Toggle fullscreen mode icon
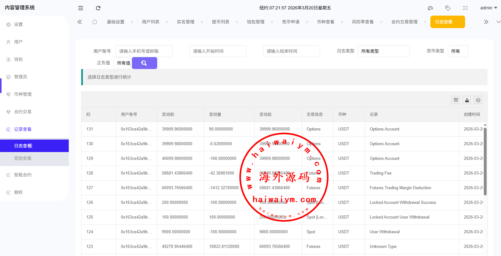The image size is (501, 256). [x=465, y=8]
